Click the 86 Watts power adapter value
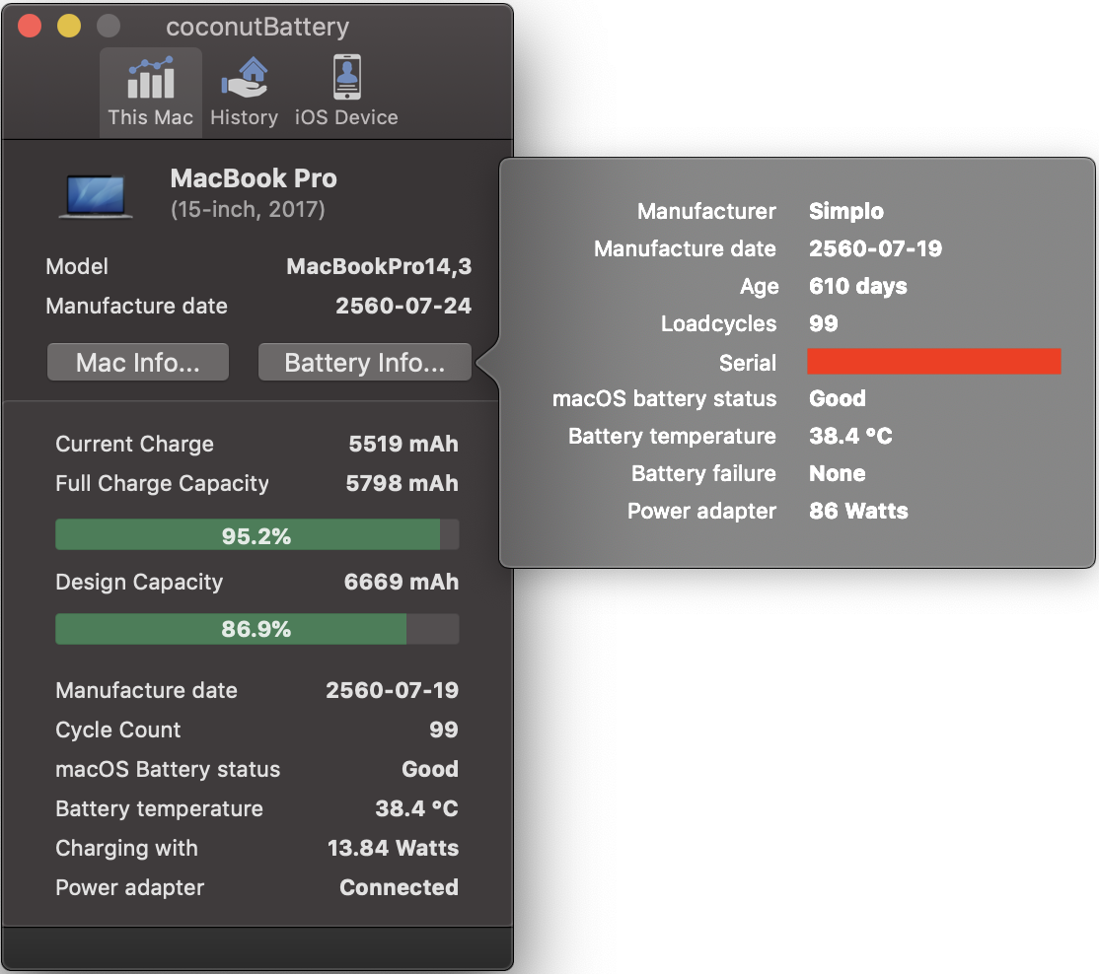The width and height of the screenshot is (1099, 974). 859,511
